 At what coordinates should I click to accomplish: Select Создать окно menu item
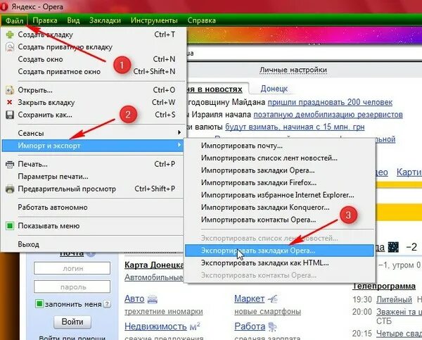pos(93,59)
